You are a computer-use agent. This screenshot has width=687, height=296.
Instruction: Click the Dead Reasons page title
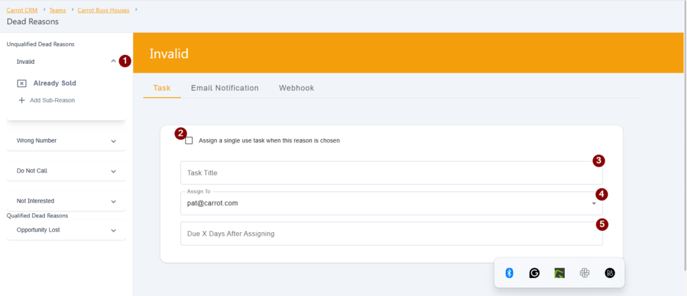(x=33, y=21)
